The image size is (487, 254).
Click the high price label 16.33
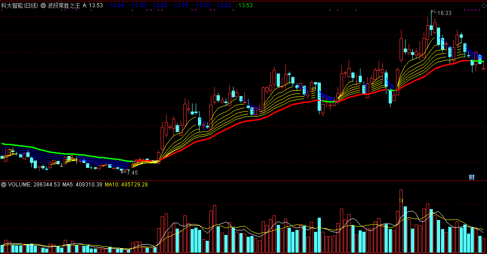pos(444,13)
